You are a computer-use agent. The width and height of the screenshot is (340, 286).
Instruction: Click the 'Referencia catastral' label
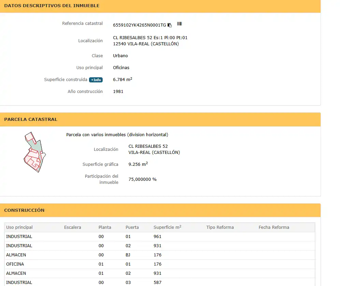(83, 23)
